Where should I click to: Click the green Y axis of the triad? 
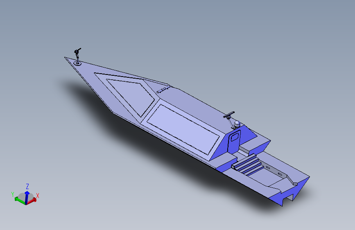[x=20, y=201]
